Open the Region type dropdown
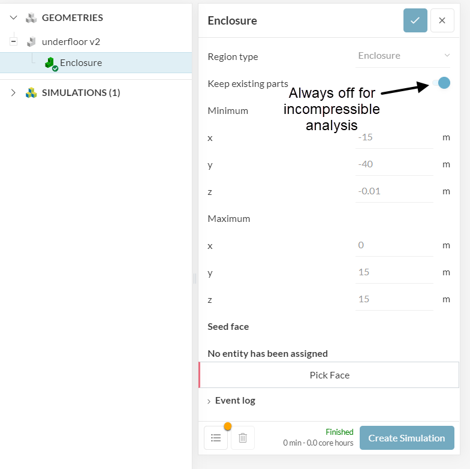Image resolution: width=470 pixels, height=469 pixels. point(403,56)
